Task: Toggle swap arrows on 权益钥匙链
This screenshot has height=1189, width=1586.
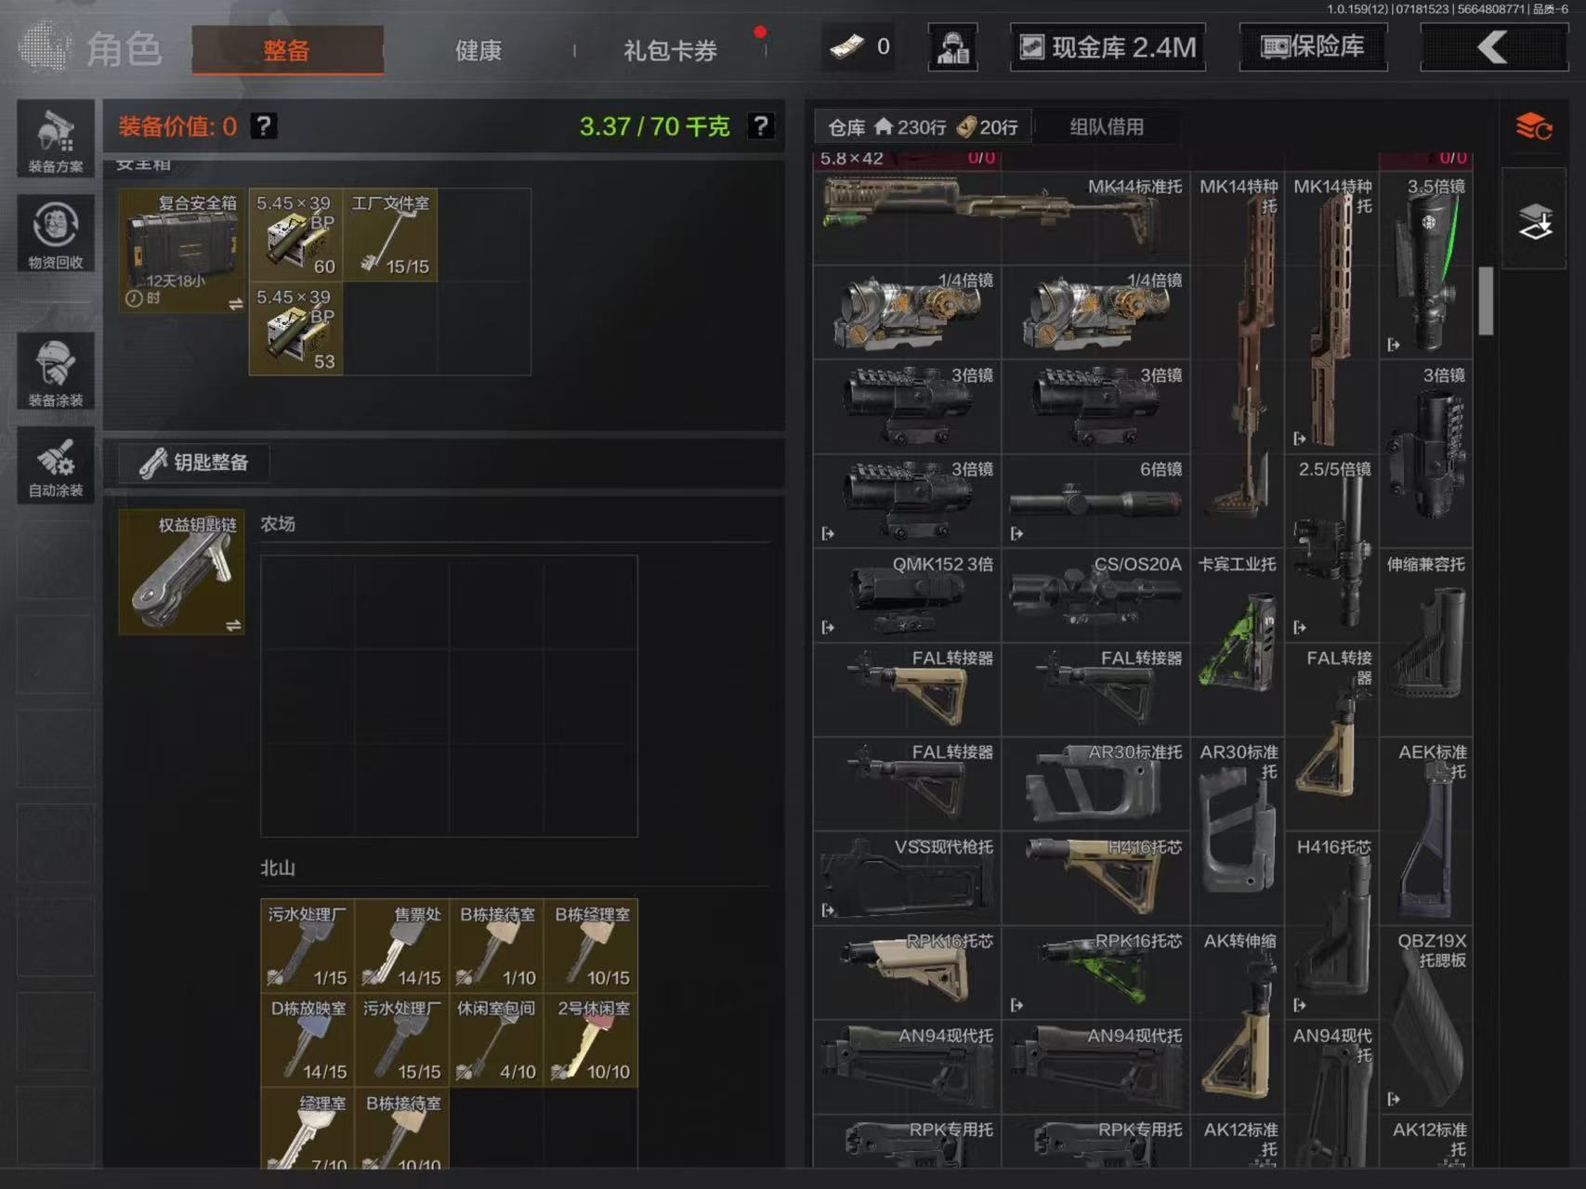Action: tap(233, 625)
